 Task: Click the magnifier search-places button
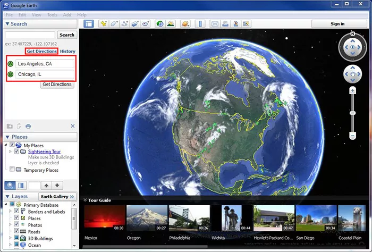tap(10, 186)
